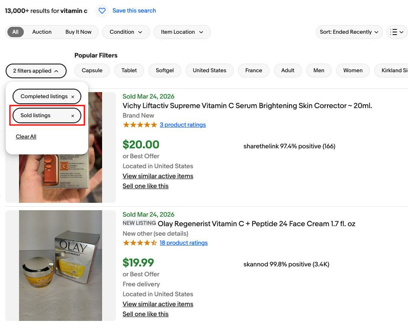Image resolution: width=414 pixels, height=330 pixels.
Task: Click Sell one like this for Olay
Action: [145, 314]
